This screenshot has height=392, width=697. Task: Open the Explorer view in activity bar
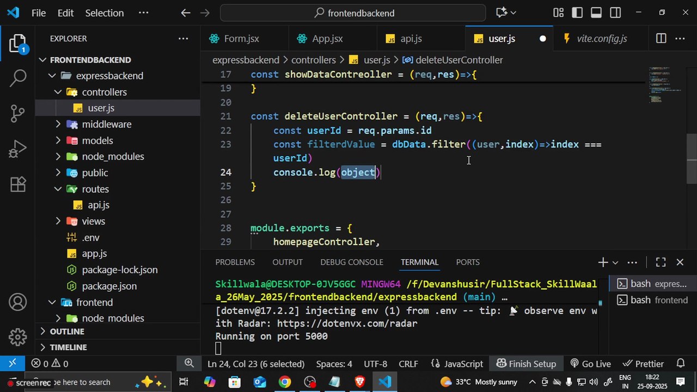(17, 44)
